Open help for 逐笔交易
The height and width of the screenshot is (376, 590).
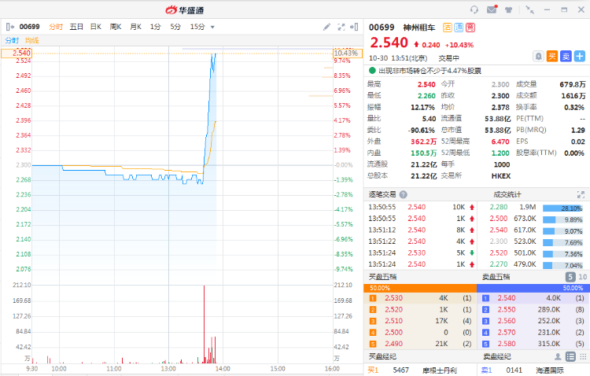tap(403, 194)
